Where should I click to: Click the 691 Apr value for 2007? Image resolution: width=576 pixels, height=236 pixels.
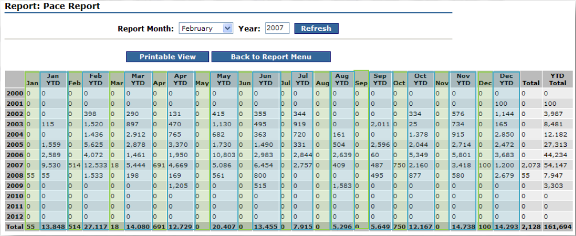[160, 165]
